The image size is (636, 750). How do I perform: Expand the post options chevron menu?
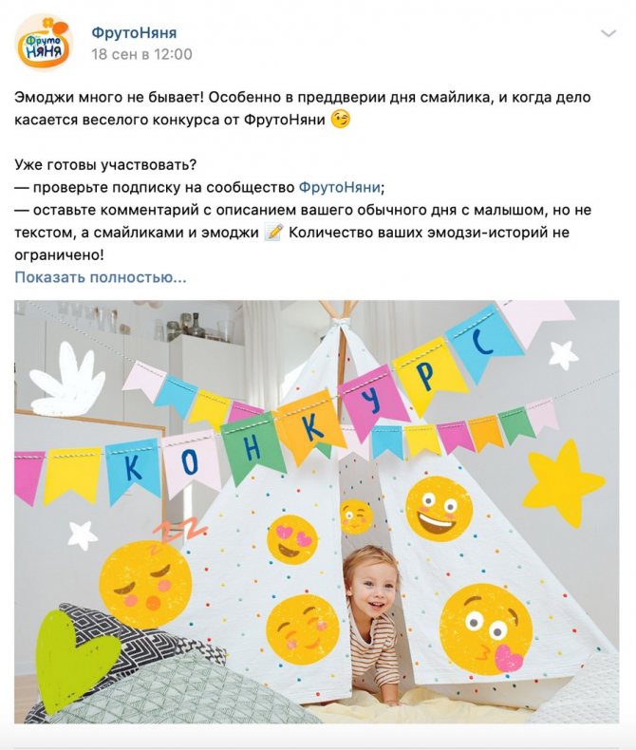click(x=608, y=33)
